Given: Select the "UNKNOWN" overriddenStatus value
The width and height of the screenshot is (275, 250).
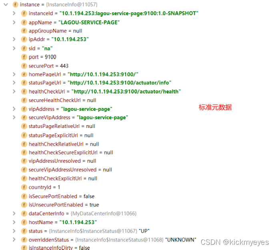Looking at the screenshot, I should pos(181,240).
